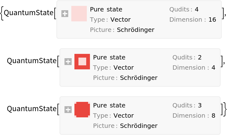Click "Pure state" in the 4-dimension box
Image resolution: width=227 pixels, height=135 pixels.
tap(109, 57)
